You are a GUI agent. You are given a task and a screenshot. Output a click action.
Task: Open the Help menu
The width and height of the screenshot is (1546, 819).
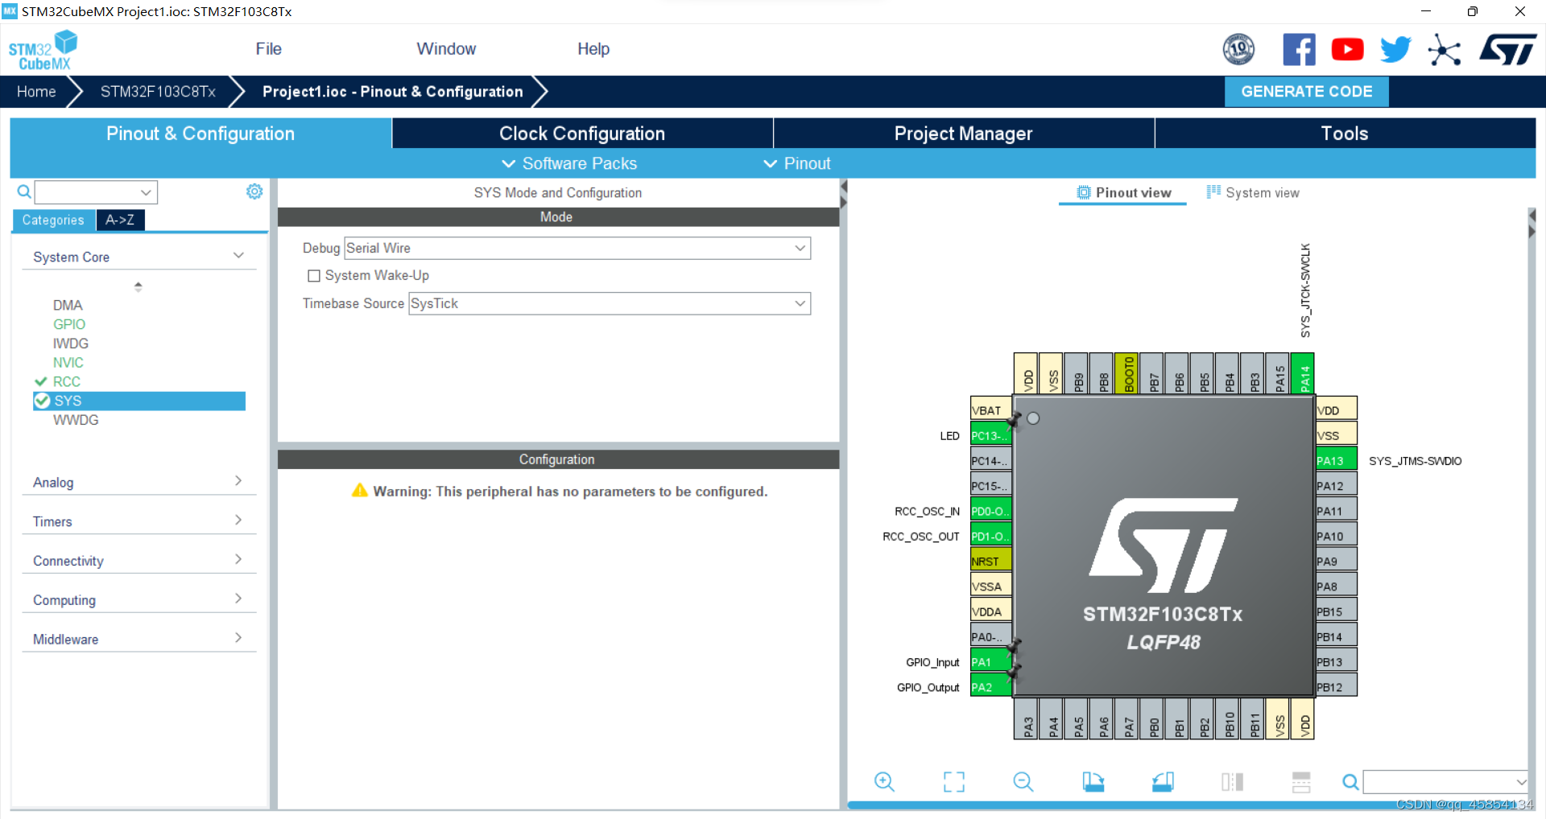pos(593,49)
